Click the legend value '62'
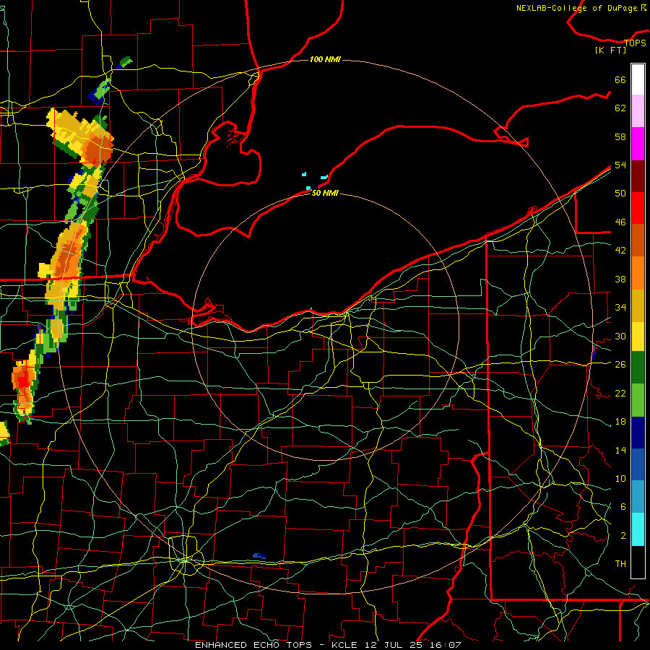This screenshot has height=650, width=650. click(620, 108)
